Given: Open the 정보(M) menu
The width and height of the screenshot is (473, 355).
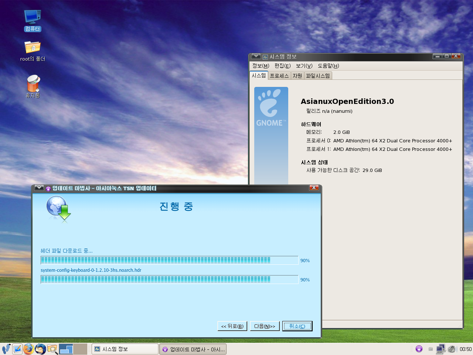Looking at the screenshot, I should (x=261, y=66).
